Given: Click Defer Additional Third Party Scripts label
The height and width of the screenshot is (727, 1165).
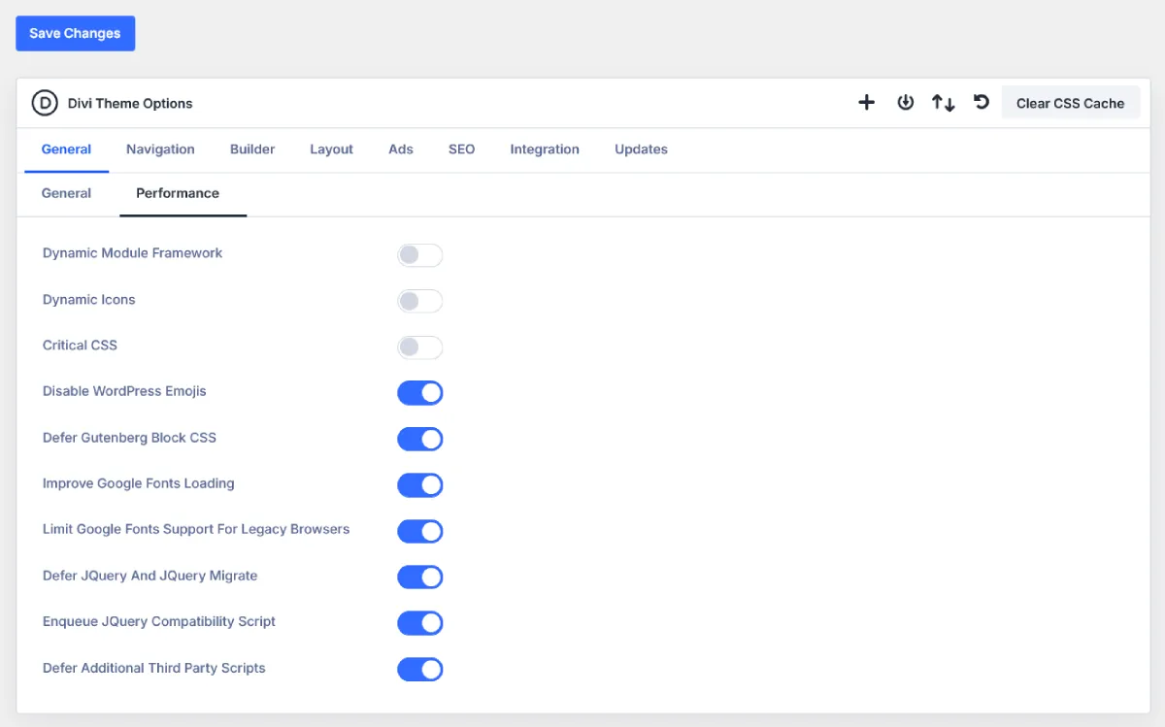Looking at the screenshot, I should 154,668.
